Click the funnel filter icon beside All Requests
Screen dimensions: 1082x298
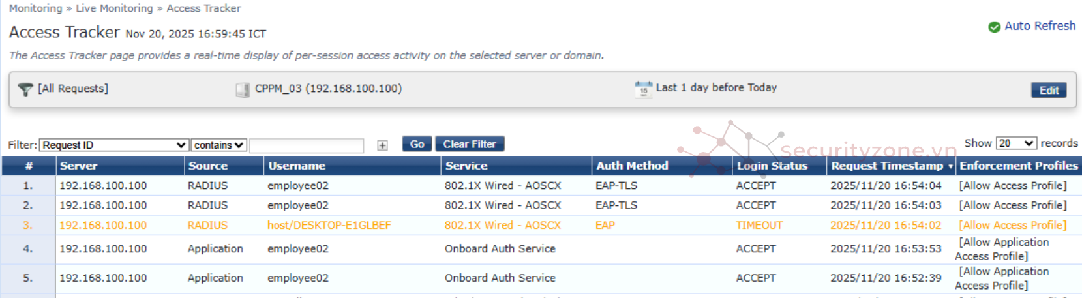tap(25, 89)
